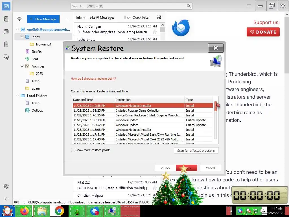The image size is (289, 217).
Task: Click the Get Messages cloud icon
Action: (x=19, y=19)
